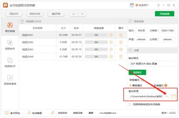The width and height of the screenshot is (179, 118).
Task: Open the 视频合并 sidebar icon
Action: coord(10,43)
